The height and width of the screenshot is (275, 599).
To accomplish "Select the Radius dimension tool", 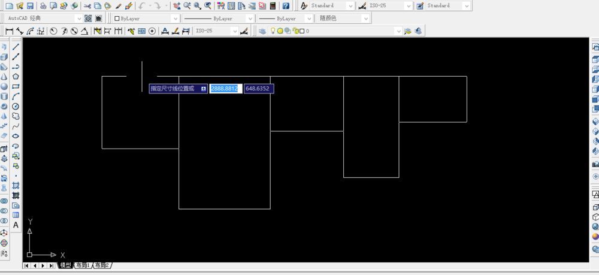I will pos(53,31).
